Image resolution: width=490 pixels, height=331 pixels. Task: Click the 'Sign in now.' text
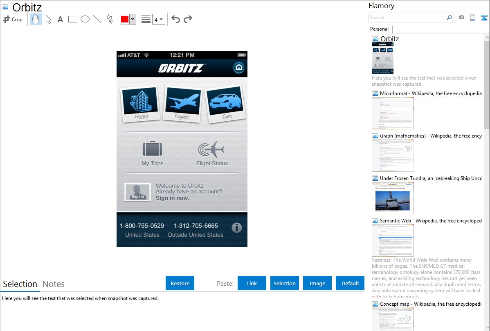click(173, 198)
